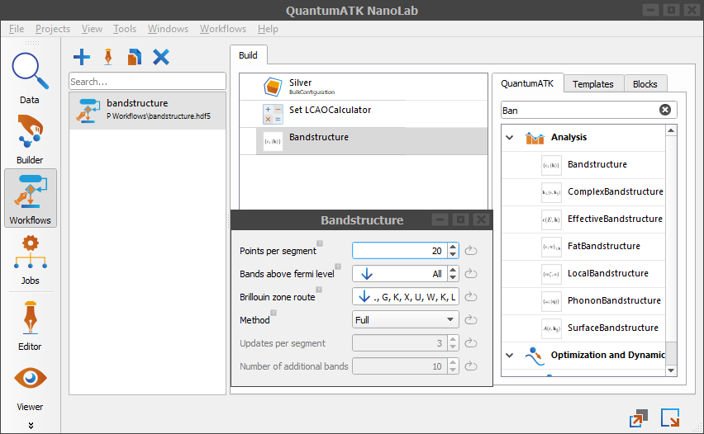Open the Builder tool in sidebar
This screenshot has width=704, height=434.
click(x=30, y=131)
